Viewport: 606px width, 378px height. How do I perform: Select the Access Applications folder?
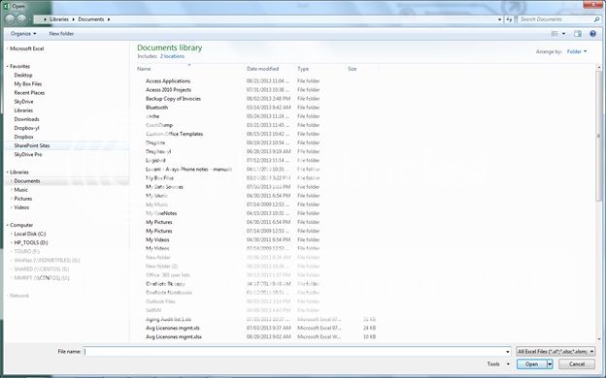pyautogui.click(x=168, y=81)
